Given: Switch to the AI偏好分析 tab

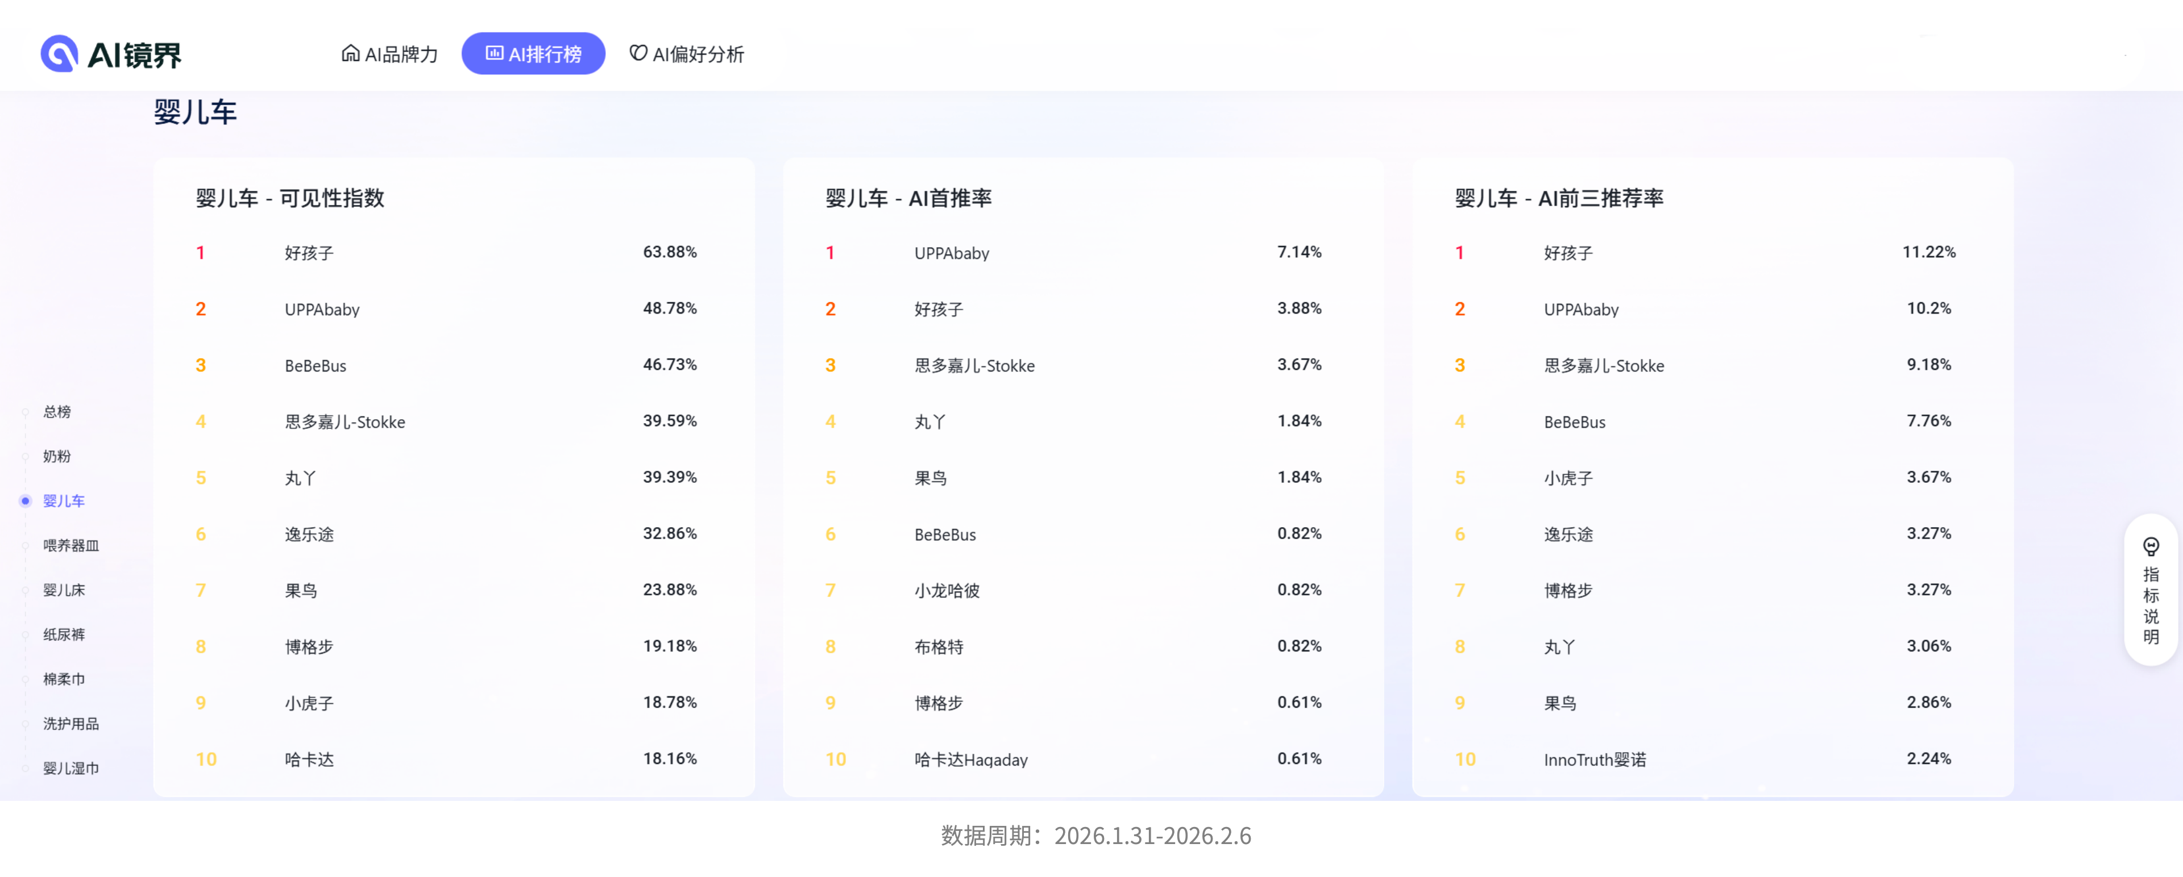Looking at the screenshot, I should [x=686, y=54].
